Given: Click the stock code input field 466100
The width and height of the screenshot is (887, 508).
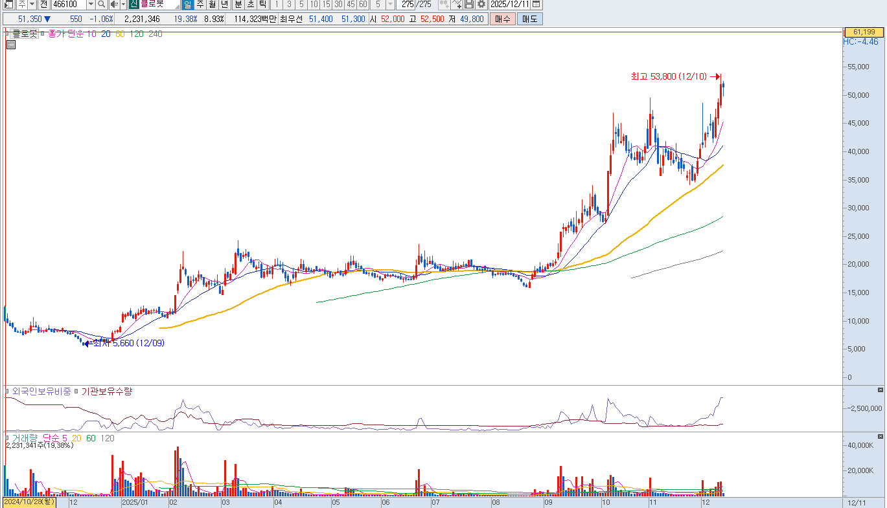Looking at the screenshot, I should tap(68, 5).
